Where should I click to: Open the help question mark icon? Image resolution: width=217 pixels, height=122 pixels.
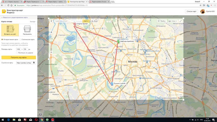pyautogui.click(x=40, y=114)
